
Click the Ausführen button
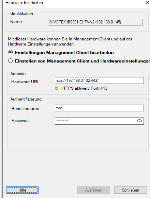94,190
